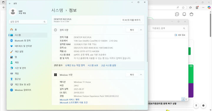
Task: Open the Edge favorites list icon
Action: (191, 8)
